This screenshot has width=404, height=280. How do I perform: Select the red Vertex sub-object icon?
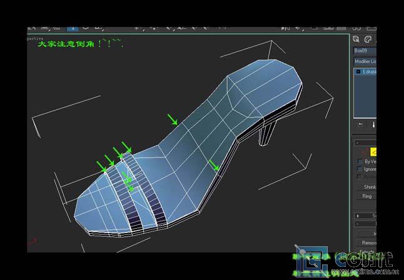coord(365,152)
